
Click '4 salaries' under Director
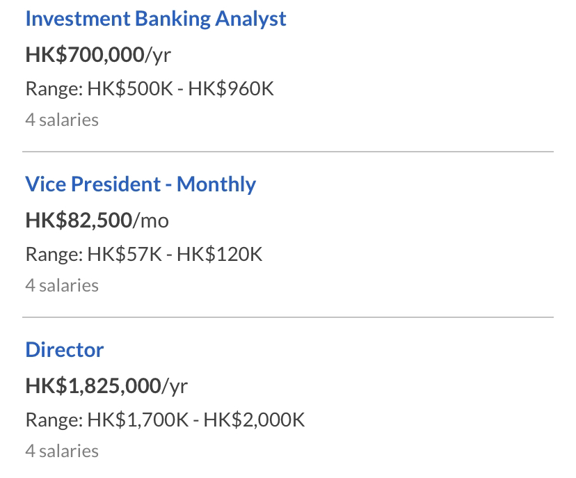[62, 451]
